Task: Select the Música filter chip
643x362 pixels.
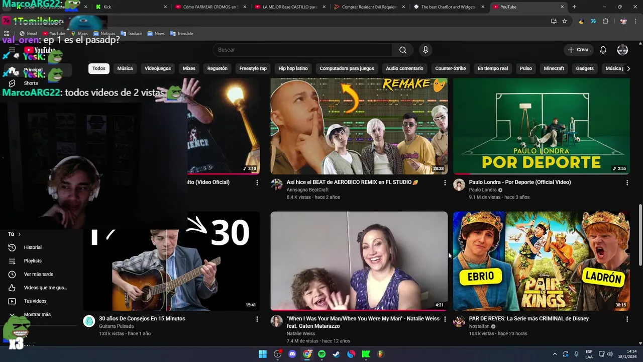Action: coord(125,68)
